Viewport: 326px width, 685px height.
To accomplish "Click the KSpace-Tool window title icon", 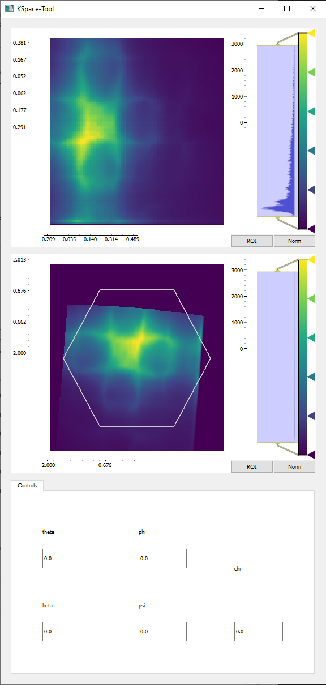I will point(9,8).
